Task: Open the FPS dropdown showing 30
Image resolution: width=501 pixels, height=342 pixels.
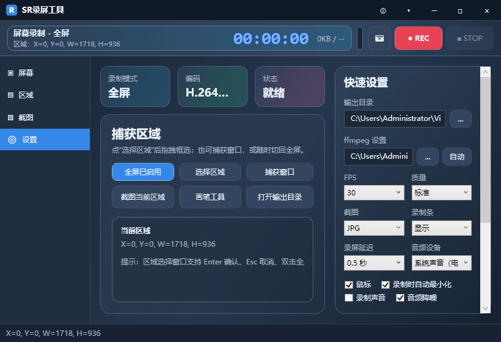Action: (374, 192)
